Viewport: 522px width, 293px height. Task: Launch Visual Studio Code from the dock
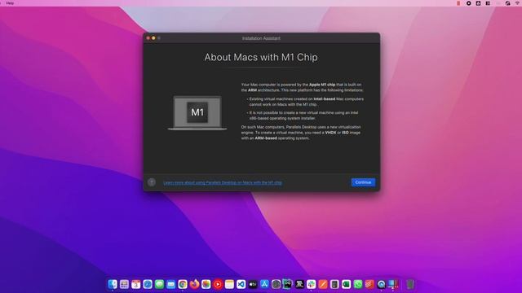tap(241, 284)
